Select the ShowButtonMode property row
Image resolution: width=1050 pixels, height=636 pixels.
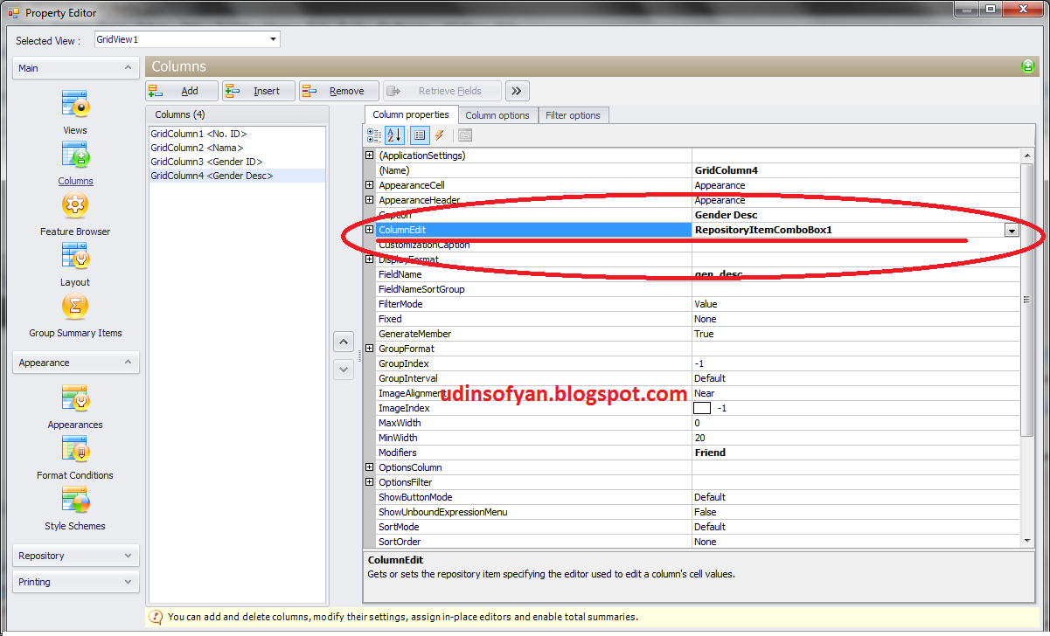(x=698, y=497)
